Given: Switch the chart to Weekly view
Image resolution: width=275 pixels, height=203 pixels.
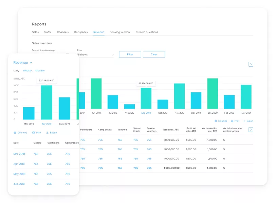Looking at the screenshot, I should click(x=27, y=71).
